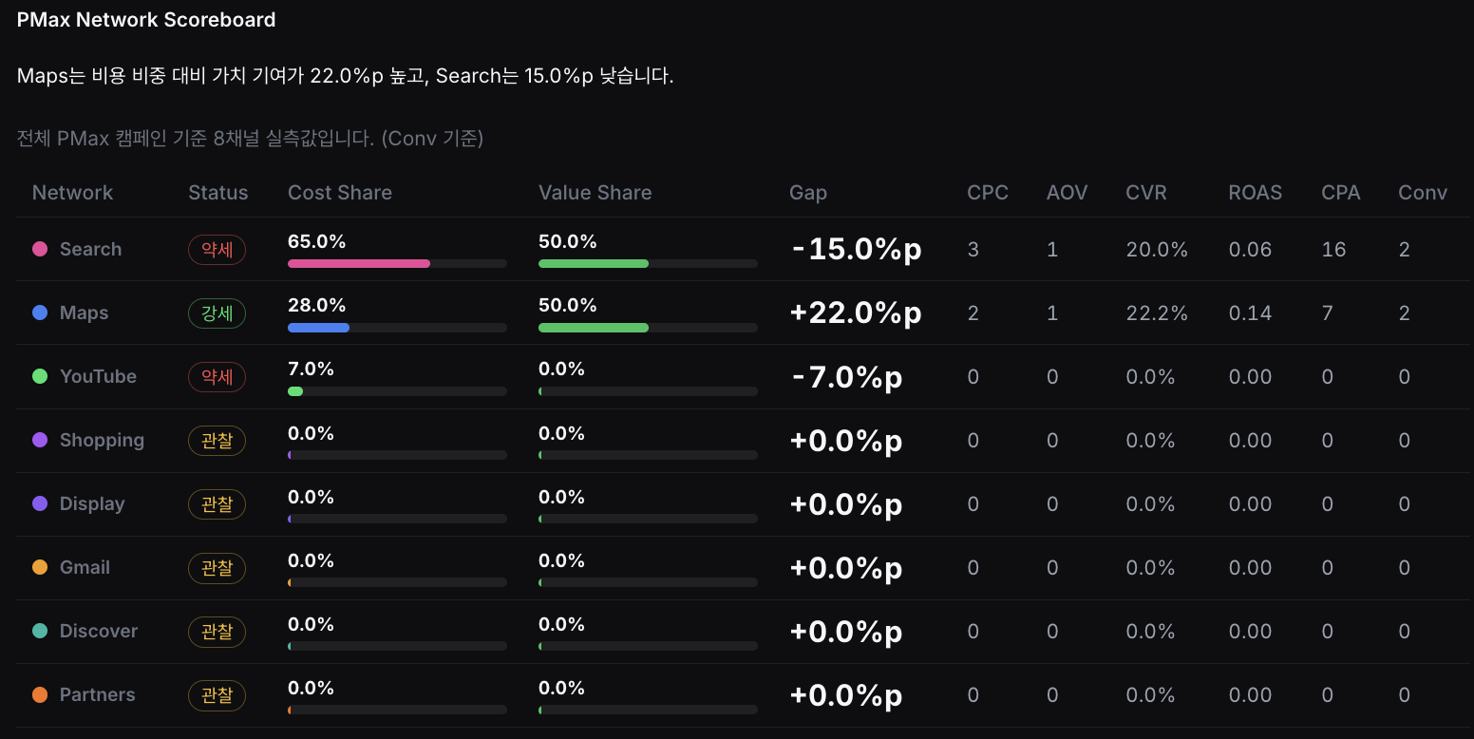This screenshot has width=1474, height=739.
Task: Click the purple dot next to Shopping
Action: (x=40, y=440)
